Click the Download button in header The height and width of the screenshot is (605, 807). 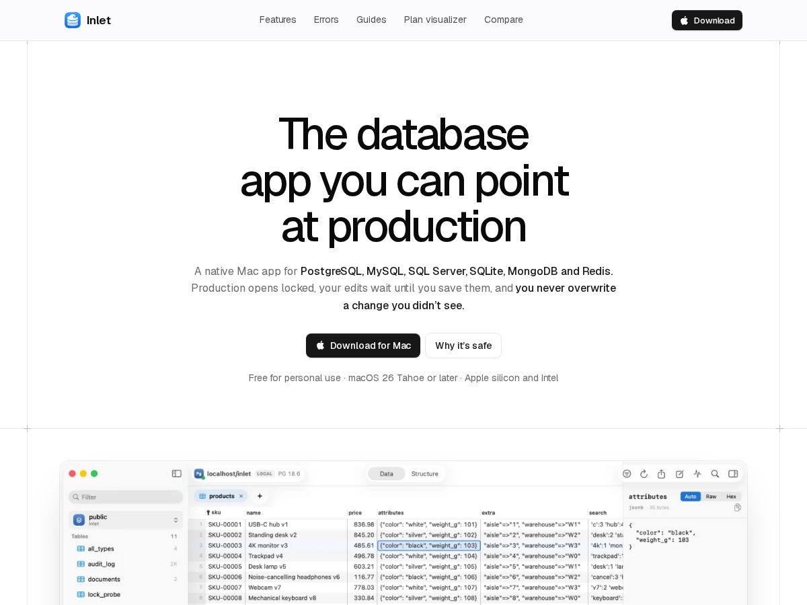[707, 20]
